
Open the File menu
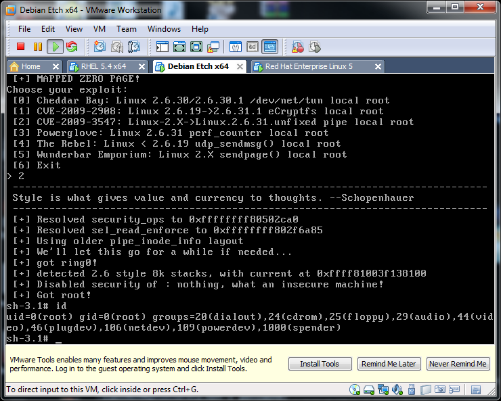(x=24, y=29)
